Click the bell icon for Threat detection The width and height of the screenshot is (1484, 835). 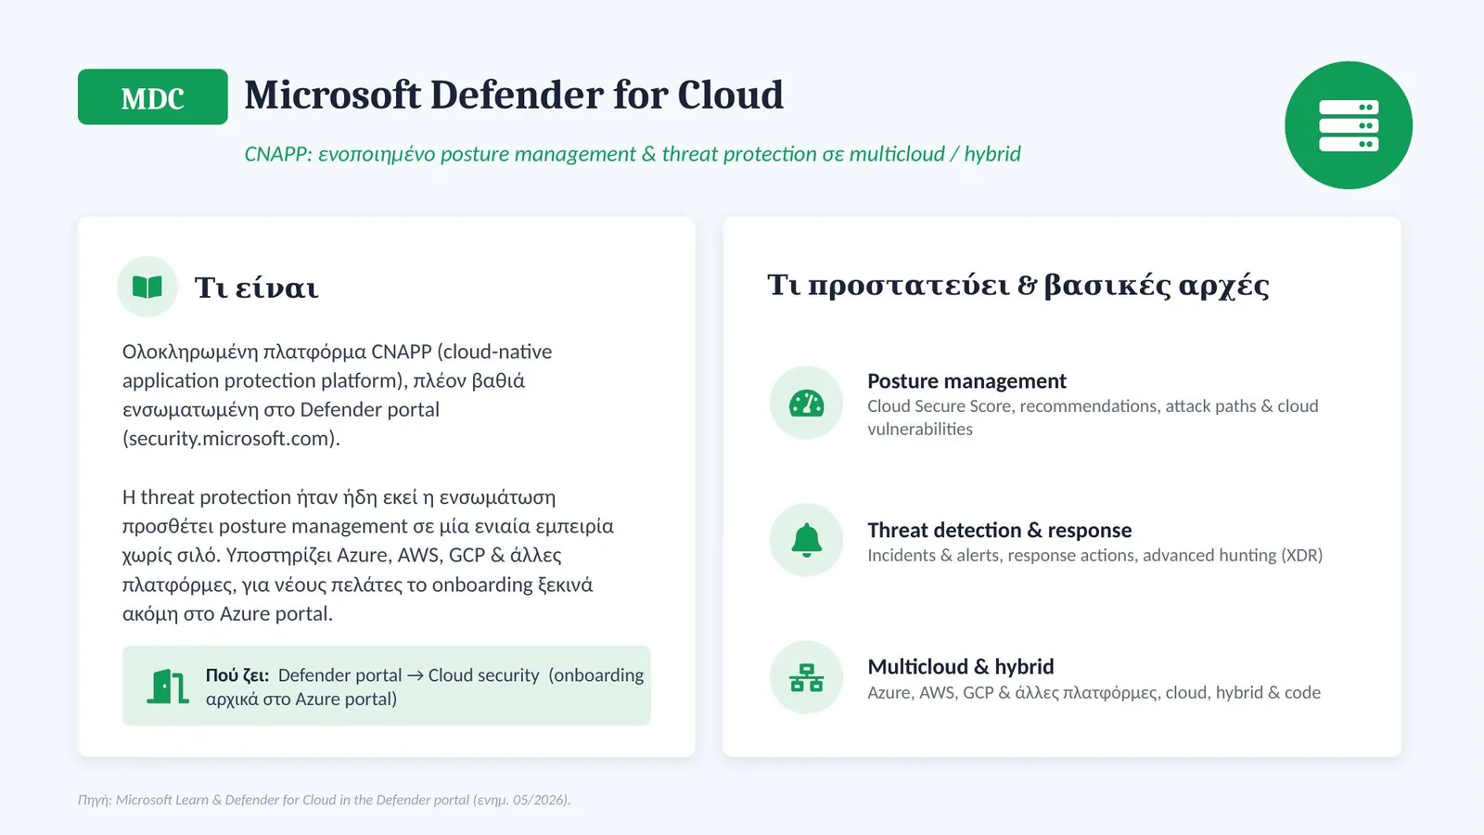pyautogui.click(x=806, y=540)
